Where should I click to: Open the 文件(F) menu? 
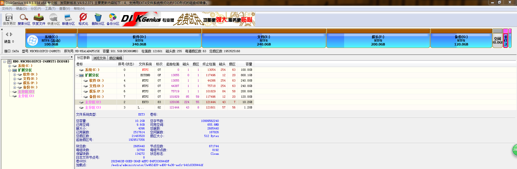click(x=7, y=9)
